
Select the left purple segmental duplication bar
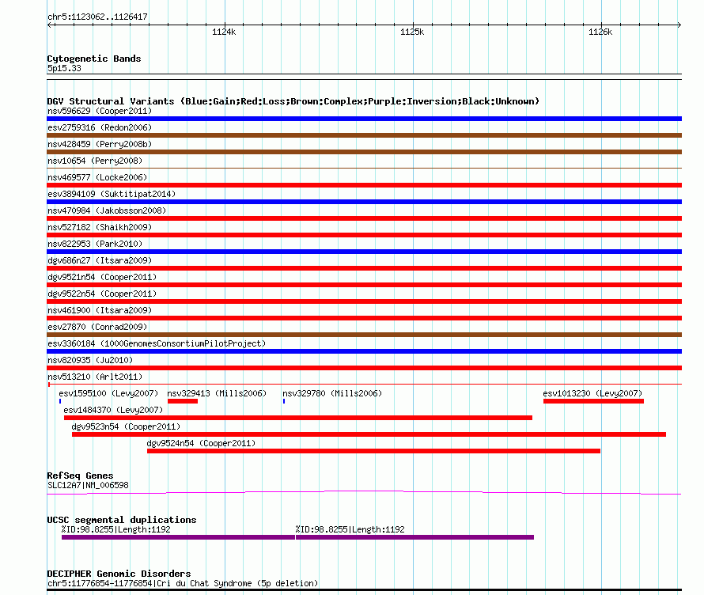pyautogui.click(x=178, y=537)
